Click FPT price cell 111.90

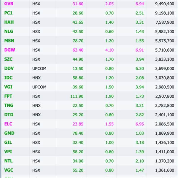point(77,96)
